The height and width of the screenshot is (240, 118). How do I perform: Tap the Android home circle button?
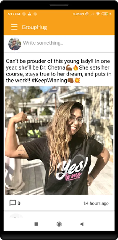[x=59, y=224]
